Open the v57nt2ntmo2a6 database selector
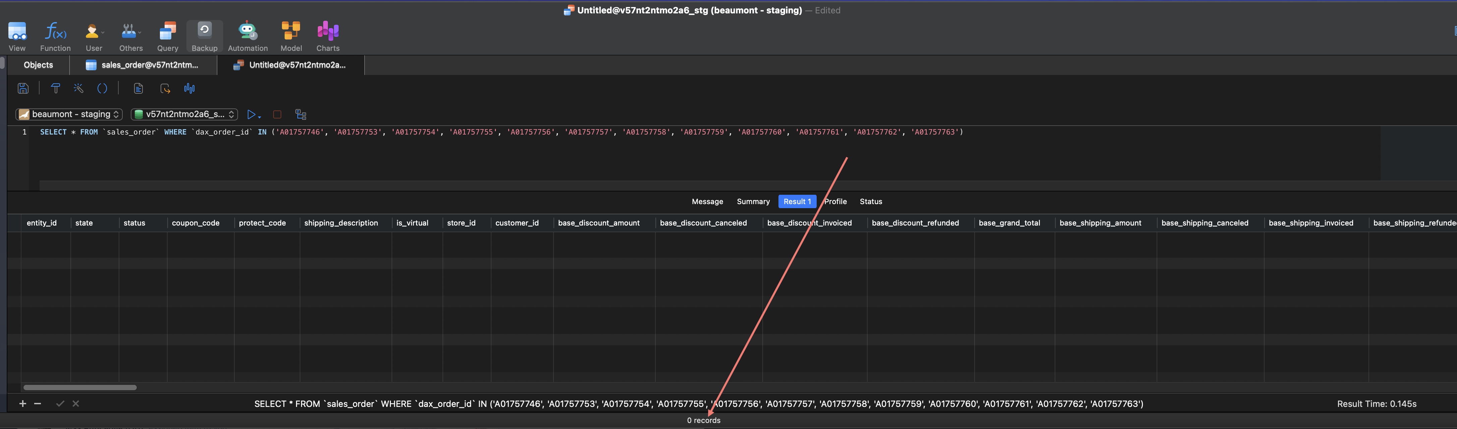 [183, 114]
